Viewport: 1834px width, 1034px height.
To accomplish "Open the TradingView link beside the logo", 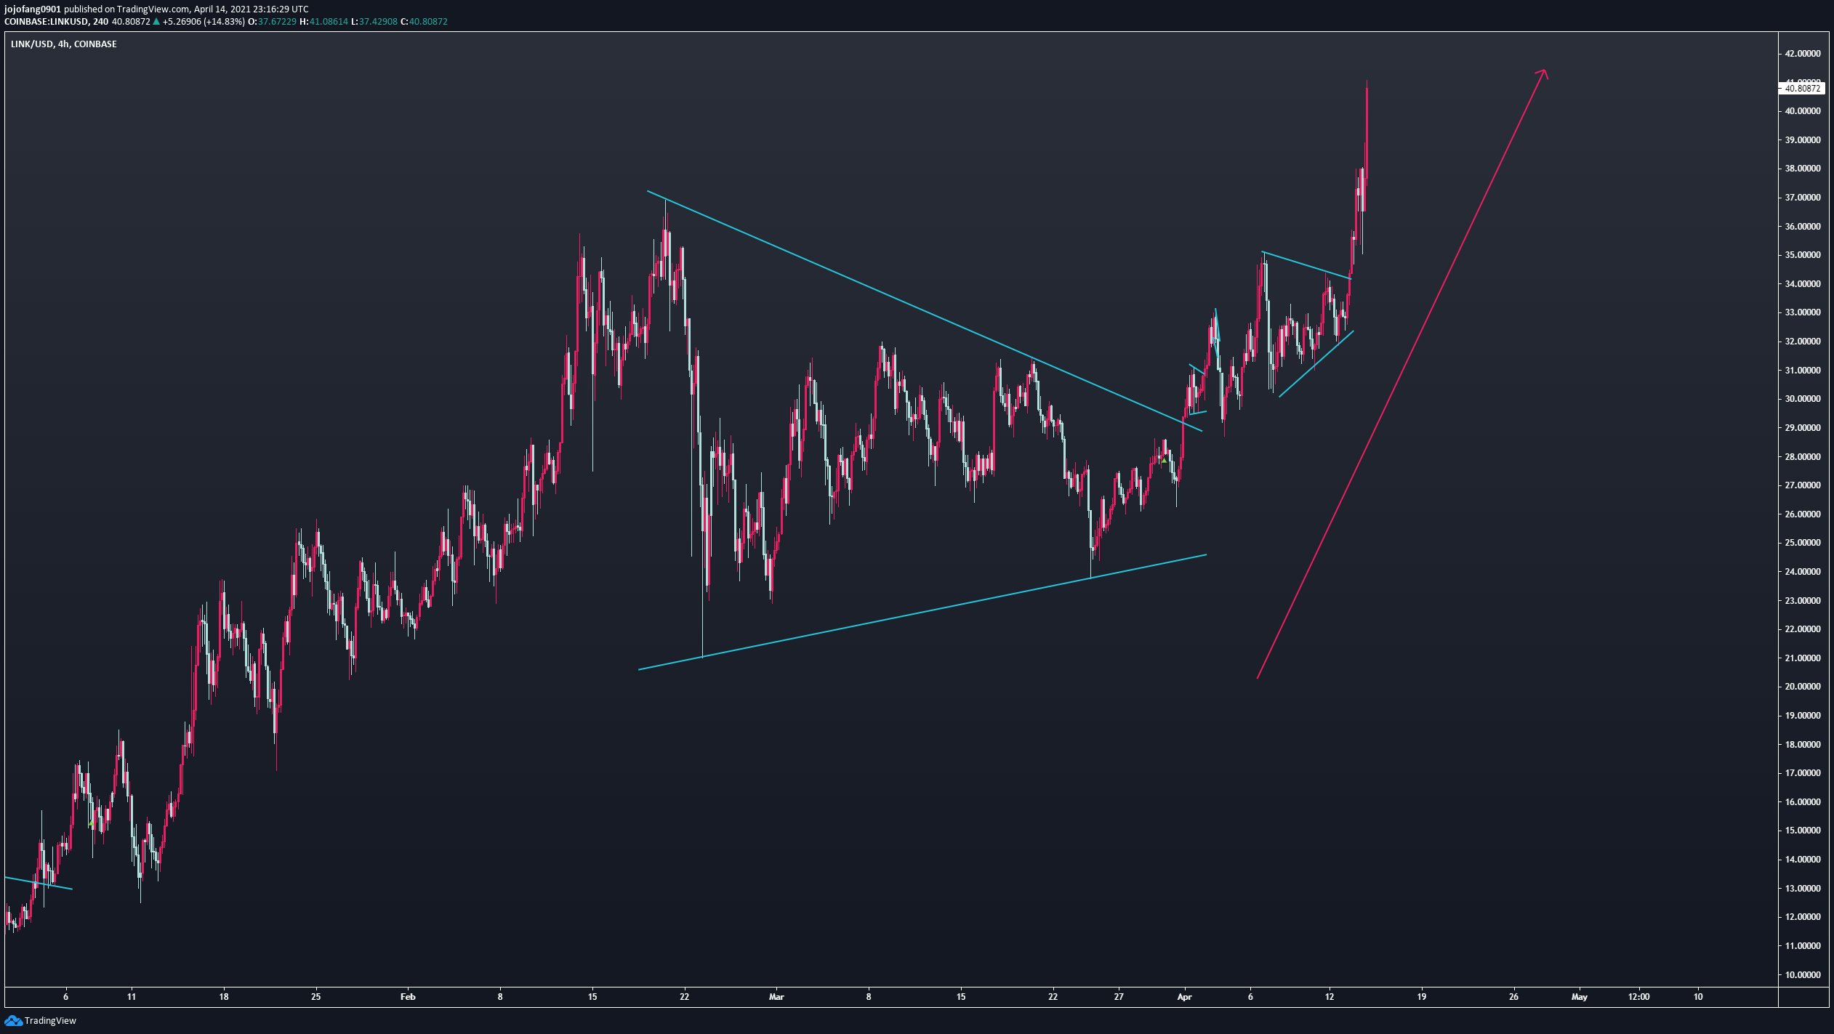I will click(x=50, y=1021).
